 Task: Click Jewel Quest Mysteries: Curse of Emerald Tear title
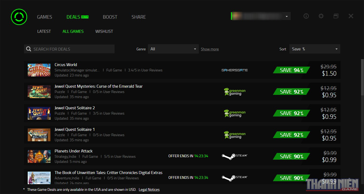(99, 86)
